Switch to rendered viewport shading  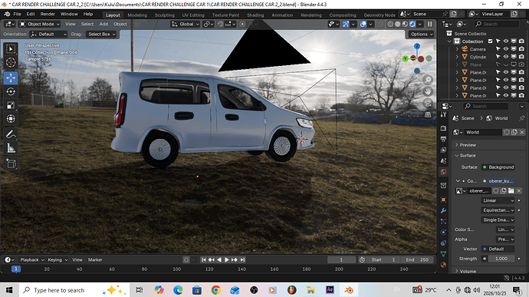[412, 24]
